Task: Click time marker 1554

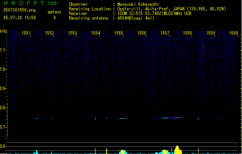Action: coord(95,33)
